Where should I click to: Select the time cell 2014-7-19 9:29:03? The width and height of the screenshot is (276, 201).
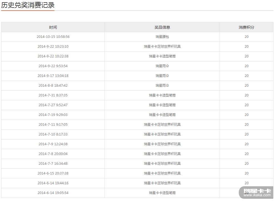pos(53,115)
